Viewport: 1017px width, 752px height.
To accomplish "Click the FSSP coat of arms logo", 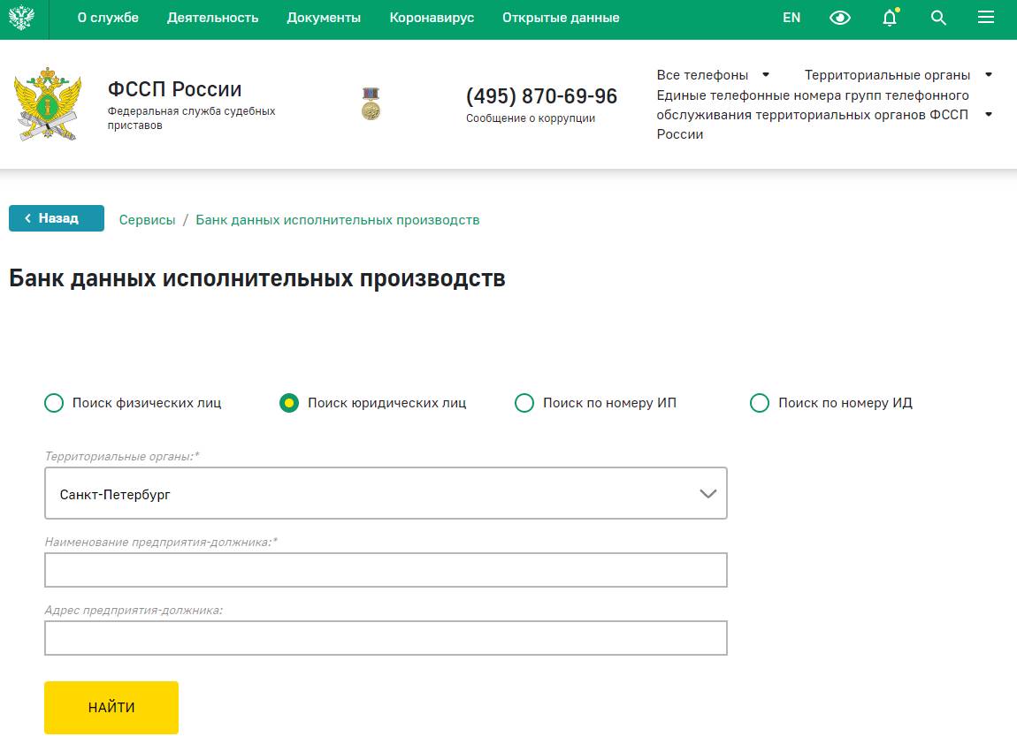I will tap(48, 104).
